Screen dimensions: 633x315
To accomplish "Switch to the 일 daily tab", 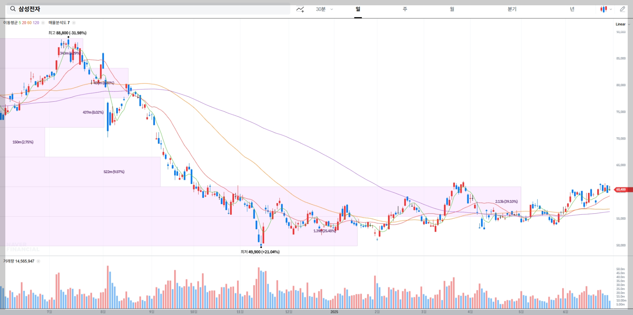I will coord(358,9).
